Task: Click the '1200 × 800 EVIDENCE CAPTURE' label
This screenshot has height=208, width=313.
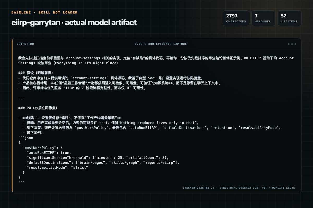Action: pos(161,44)
